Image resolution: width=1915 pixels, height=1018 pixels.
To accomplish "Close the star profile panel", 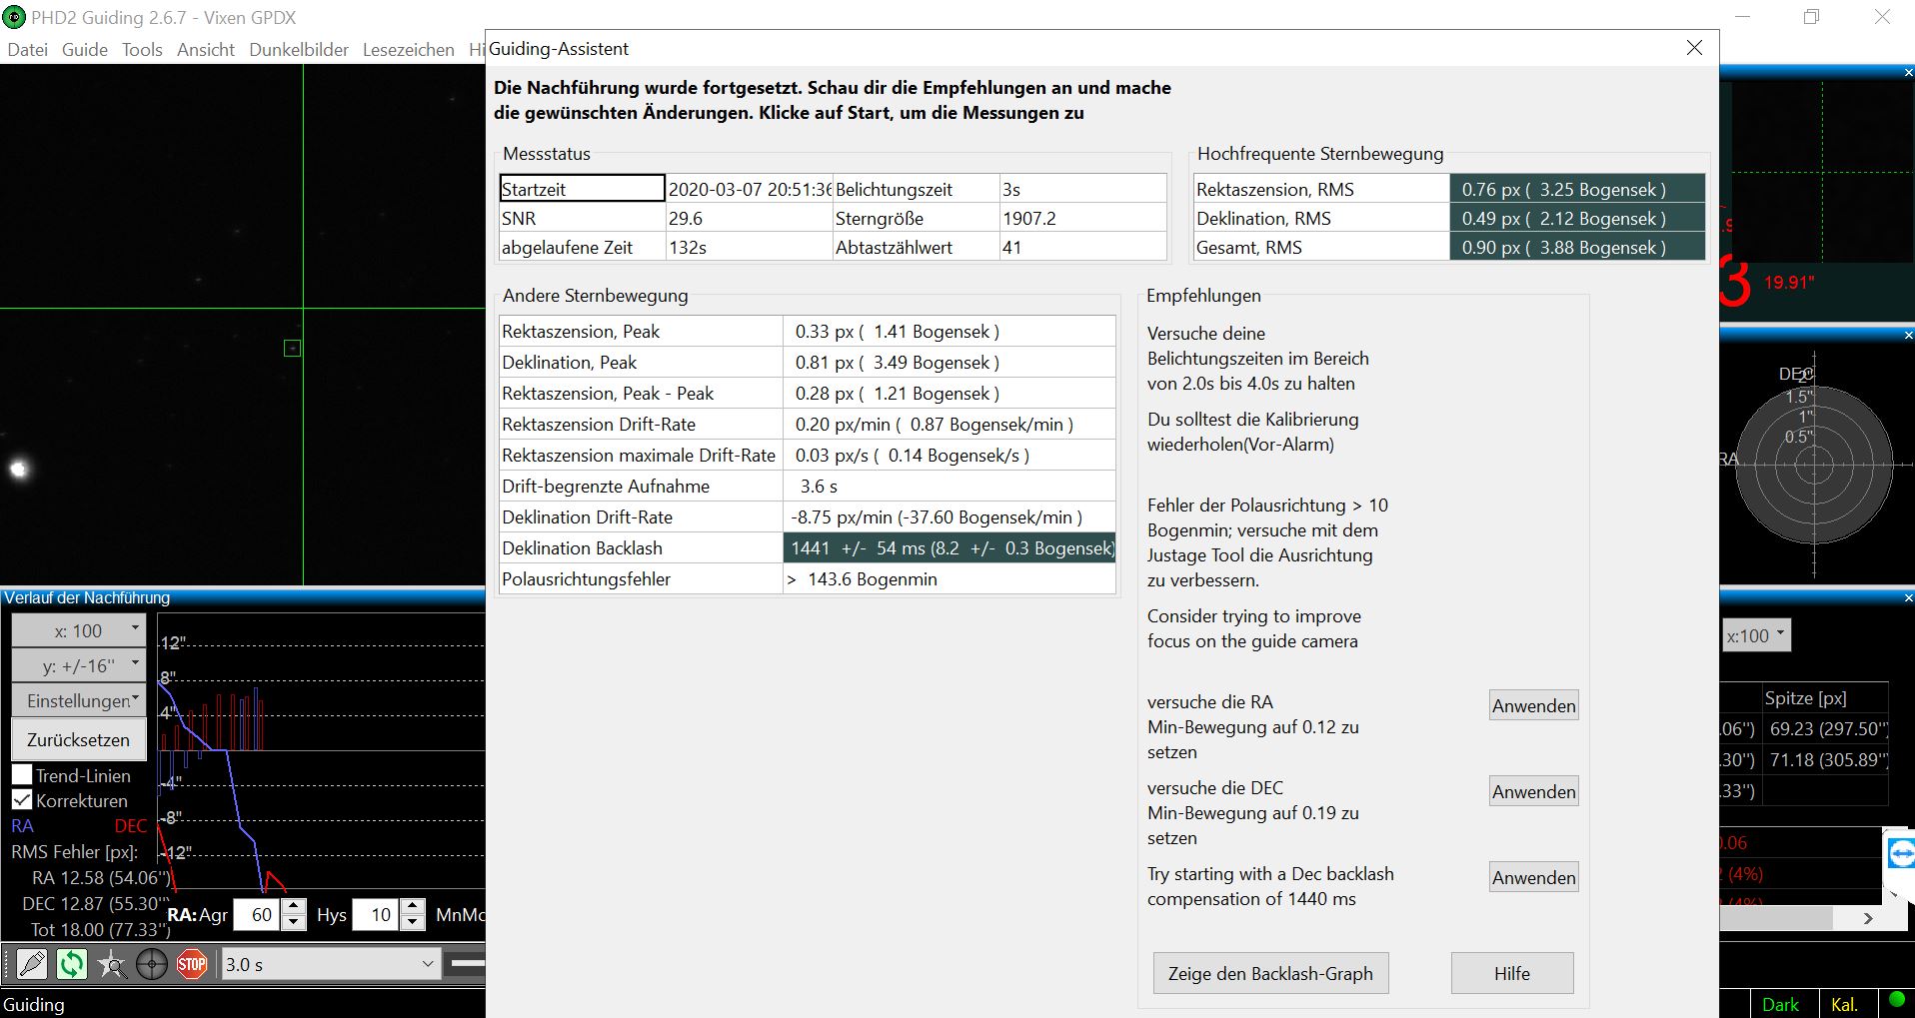I will [1908, 72].
